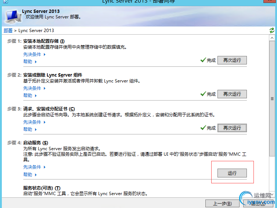Click the green refresh icon
Image resolution: width=277 pixels, height=208 pixels.
pyautogui.click(x=272, y=30)
